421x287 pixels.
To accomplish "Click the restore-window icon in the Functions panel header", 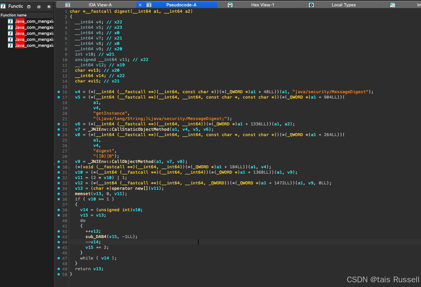I will click(39, 7).
